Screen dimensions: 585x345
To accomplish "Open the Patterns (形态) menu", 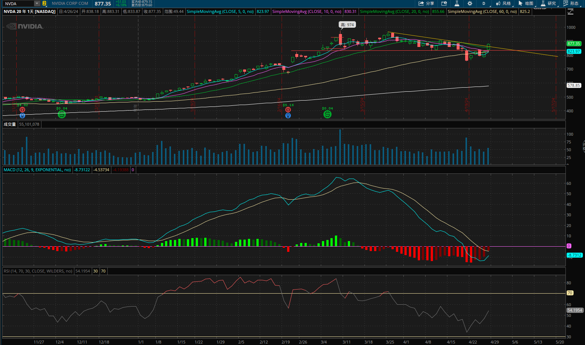I will (x=571, y=3).
